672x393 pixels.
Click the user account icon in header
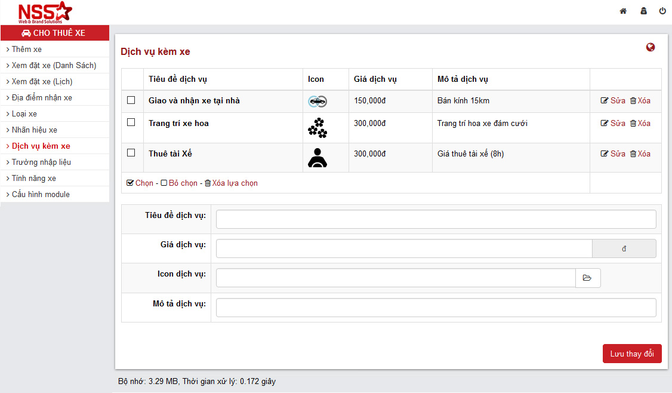[x=643, y=11]
